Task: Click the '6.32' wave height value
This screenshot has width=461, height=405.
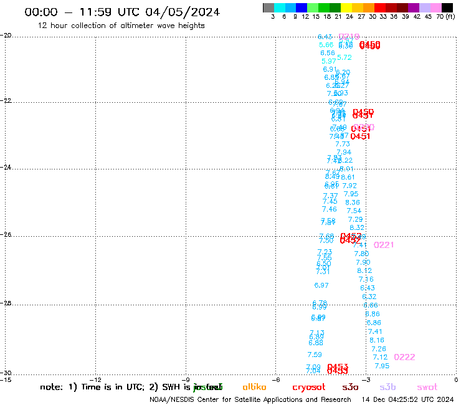Action: click(x=369, y=297)
